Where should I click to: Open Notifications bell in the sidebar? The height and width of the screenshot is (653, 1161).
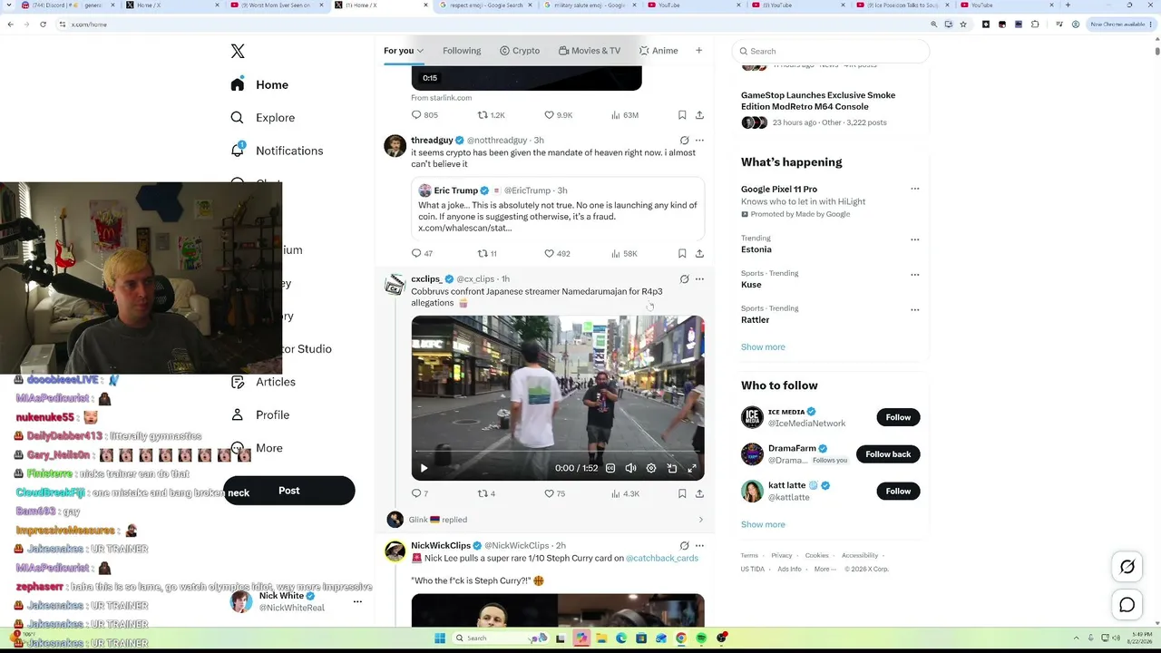pyautogui.click(x=237, y=151)
